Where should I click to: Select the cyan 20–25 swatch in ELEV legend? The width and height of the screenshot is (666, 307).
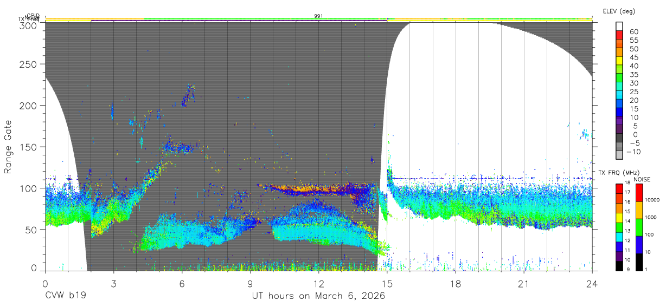[620, 95]
